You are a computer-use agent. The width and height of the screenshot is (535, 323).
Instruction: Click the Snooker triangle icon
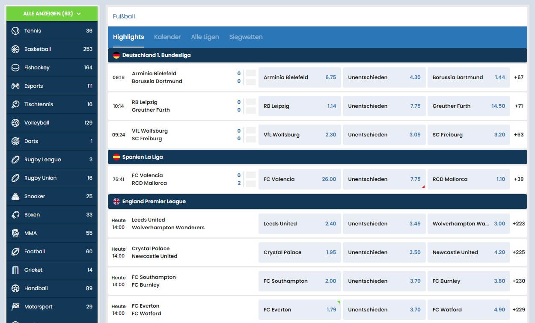click(x=15, y=196)
